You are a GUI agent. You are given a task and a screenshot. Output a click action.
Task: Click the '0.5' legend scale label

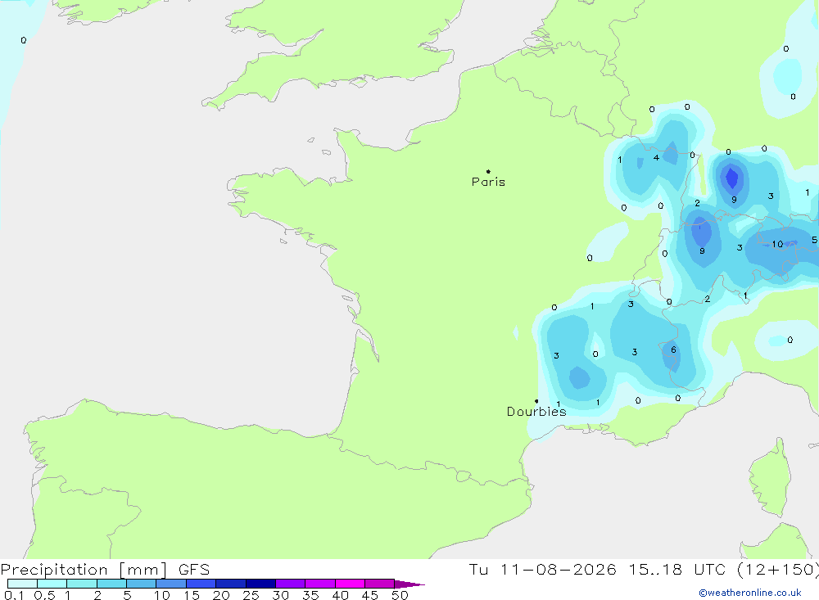coord(44,595)
